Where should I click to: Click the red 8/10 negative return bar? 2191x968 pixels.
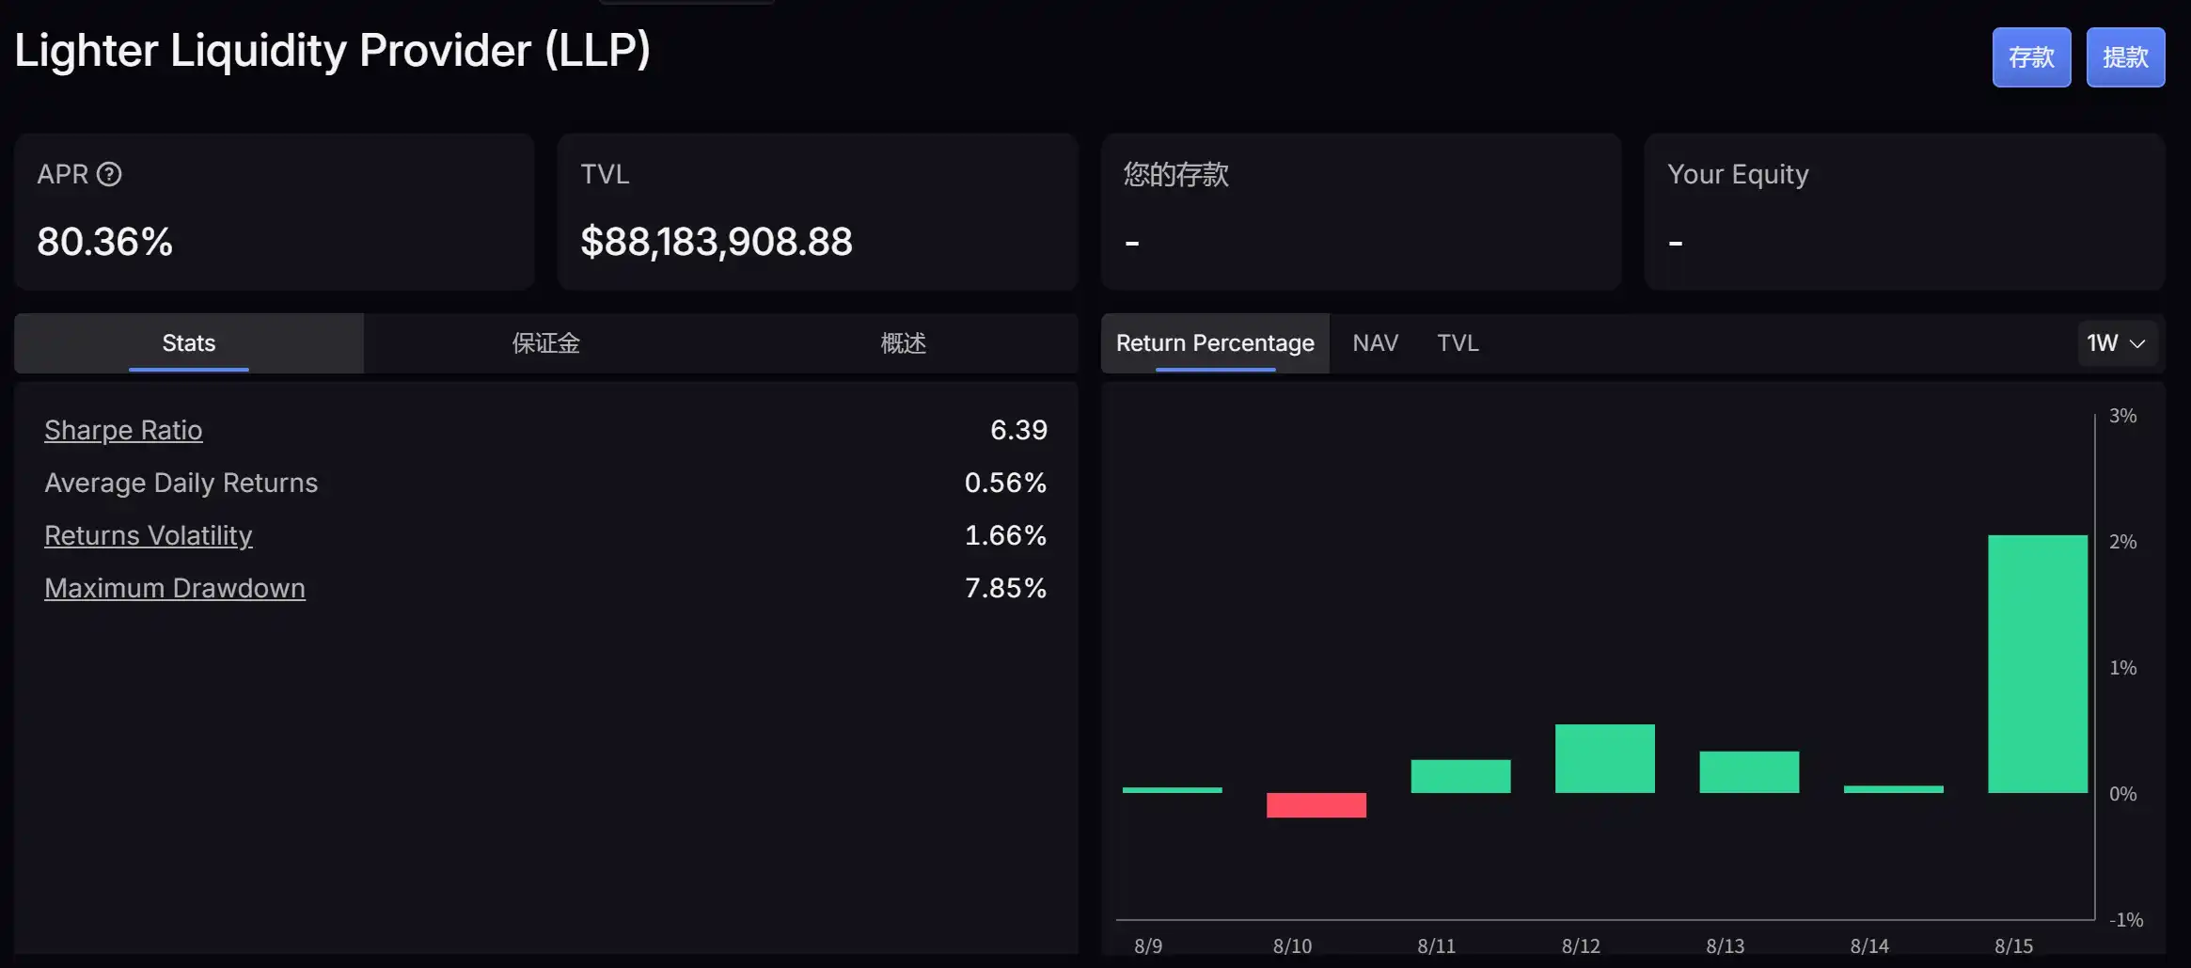[x=1316, y=805]
